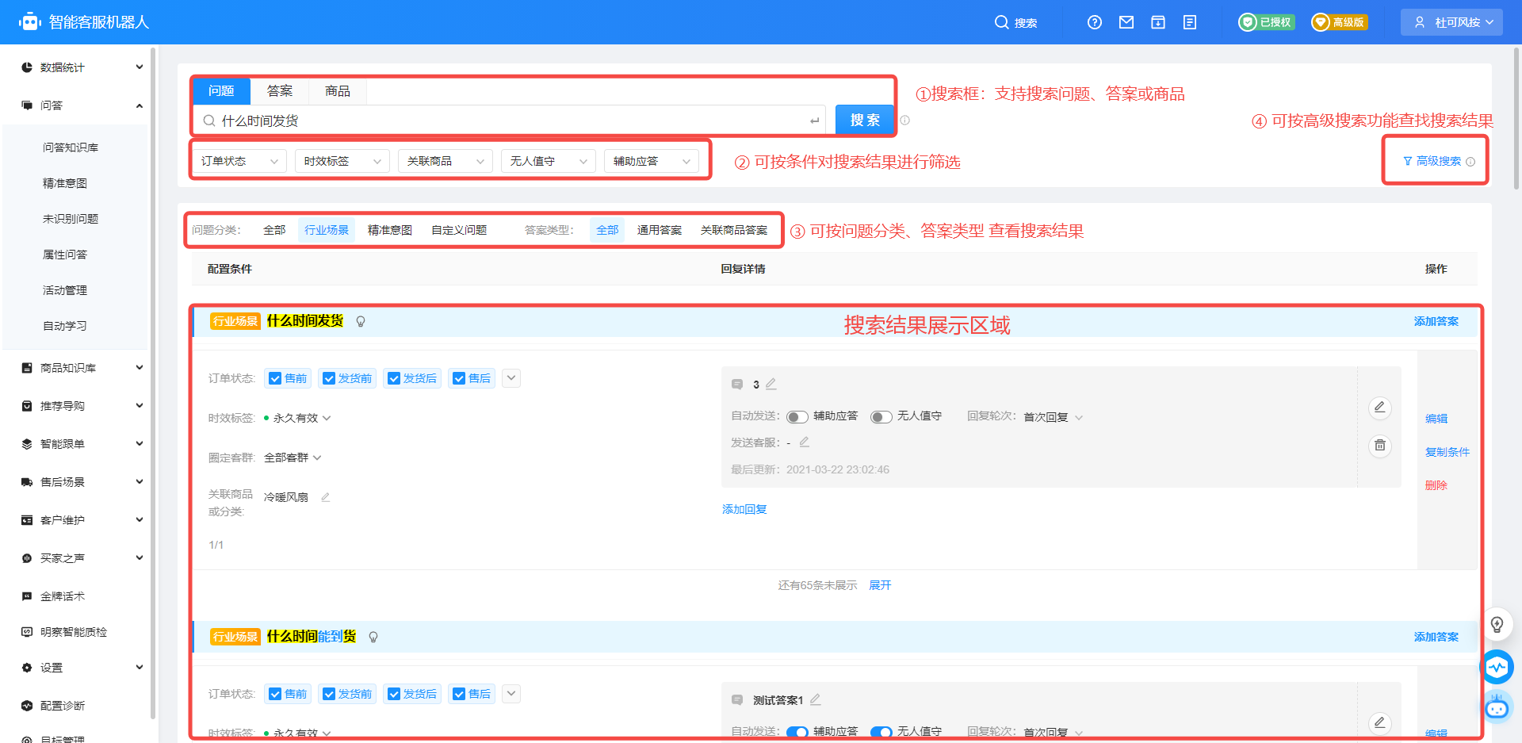This screenshot has width=1522, height=743.
Task: Click the info icon beside 高级搜索
Action: [x=1470, y=162]
